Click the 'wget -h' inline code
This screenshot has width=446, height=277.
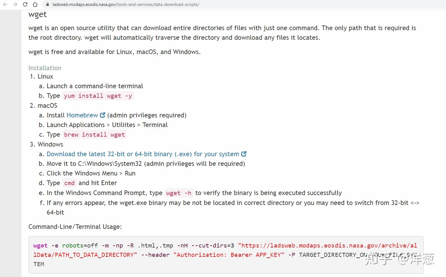[179, 193]
